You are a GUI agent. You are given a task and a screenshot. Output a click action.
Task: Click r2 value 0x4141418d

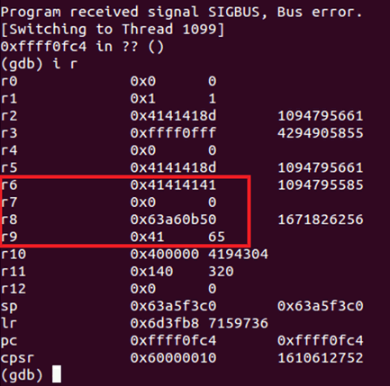[x=173, y=116]
